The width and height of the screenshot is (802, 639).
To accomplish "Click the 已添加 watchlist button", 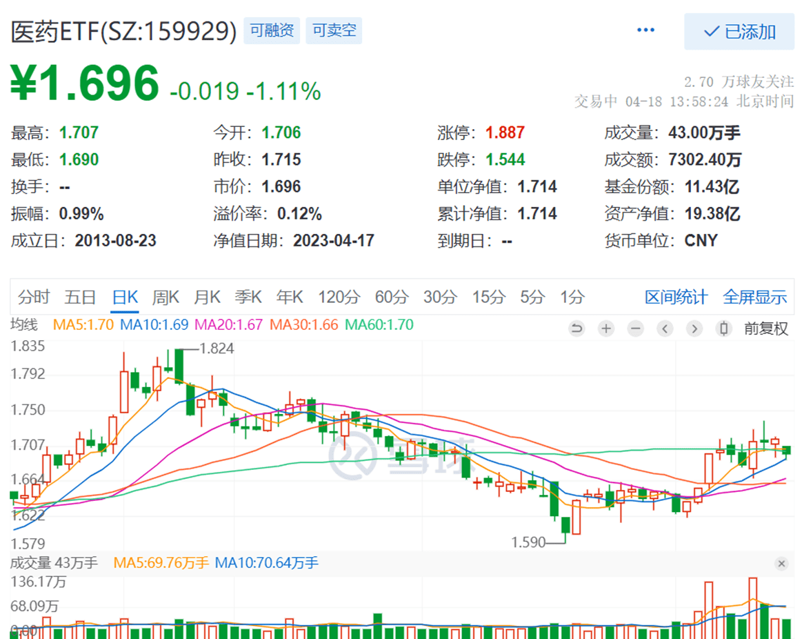I will (x=739, y=32).
